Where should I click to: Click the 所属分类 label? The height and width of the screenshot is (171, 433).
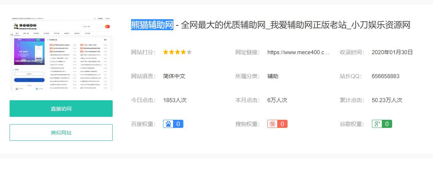248,76
